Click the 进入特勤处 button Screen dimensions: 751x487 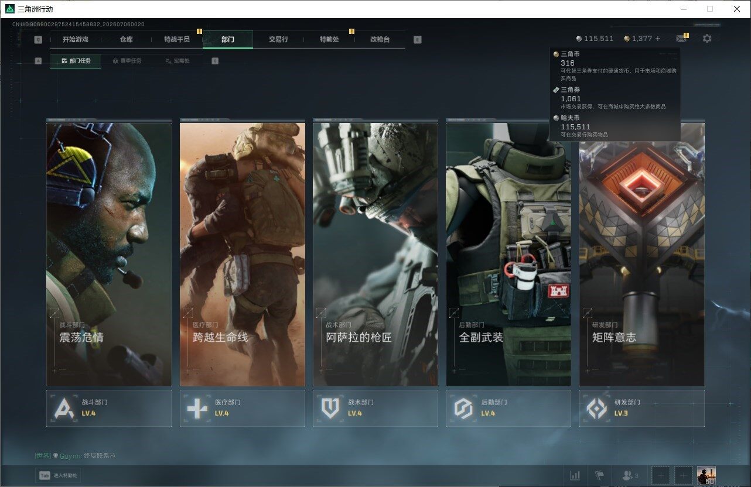pos(57,475)
